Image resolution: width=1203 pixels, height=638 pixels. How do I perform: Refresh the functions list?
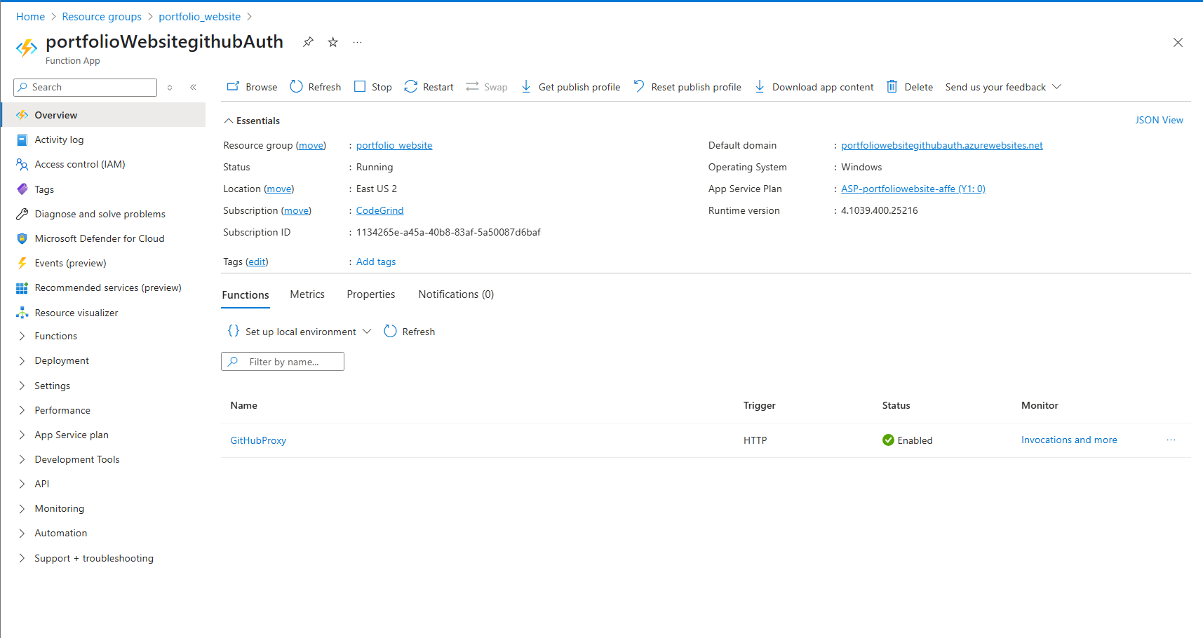point(410,332)
